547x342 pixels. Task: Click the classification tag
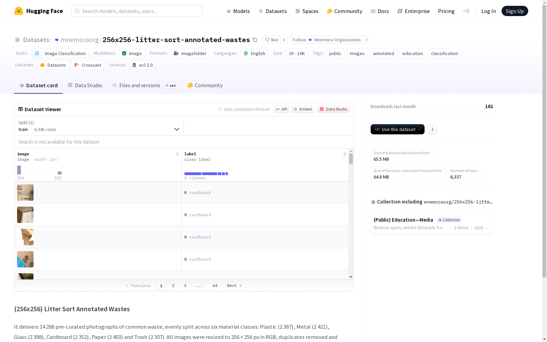444,53
